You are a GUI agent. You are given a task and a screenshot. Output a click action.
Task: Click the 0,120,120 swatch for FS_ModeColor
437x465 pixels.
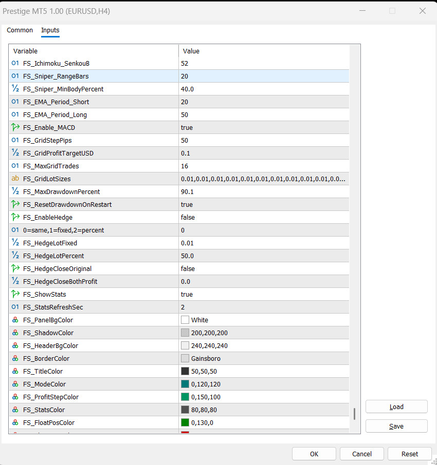tap(185, 384)
